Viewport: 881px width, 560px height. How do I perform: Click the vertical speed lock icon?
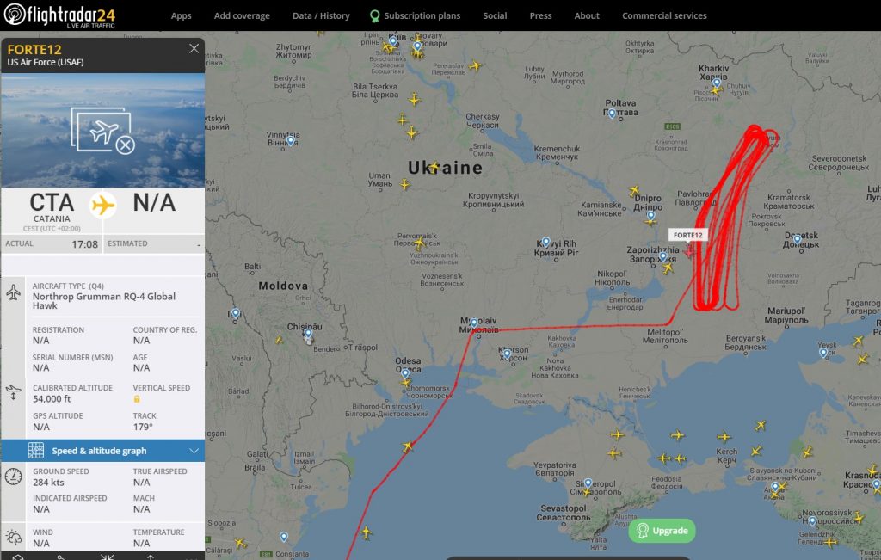coord(137,399)
